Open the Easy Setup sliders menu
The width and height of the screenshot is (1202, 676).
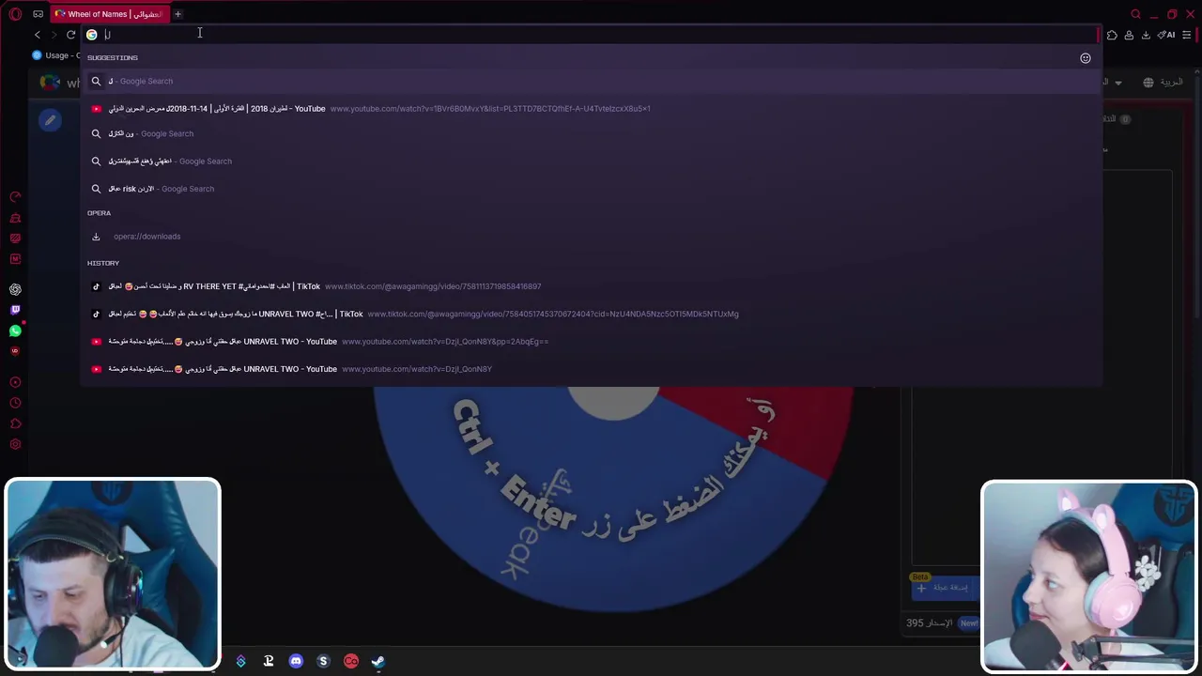(1187, 35)
